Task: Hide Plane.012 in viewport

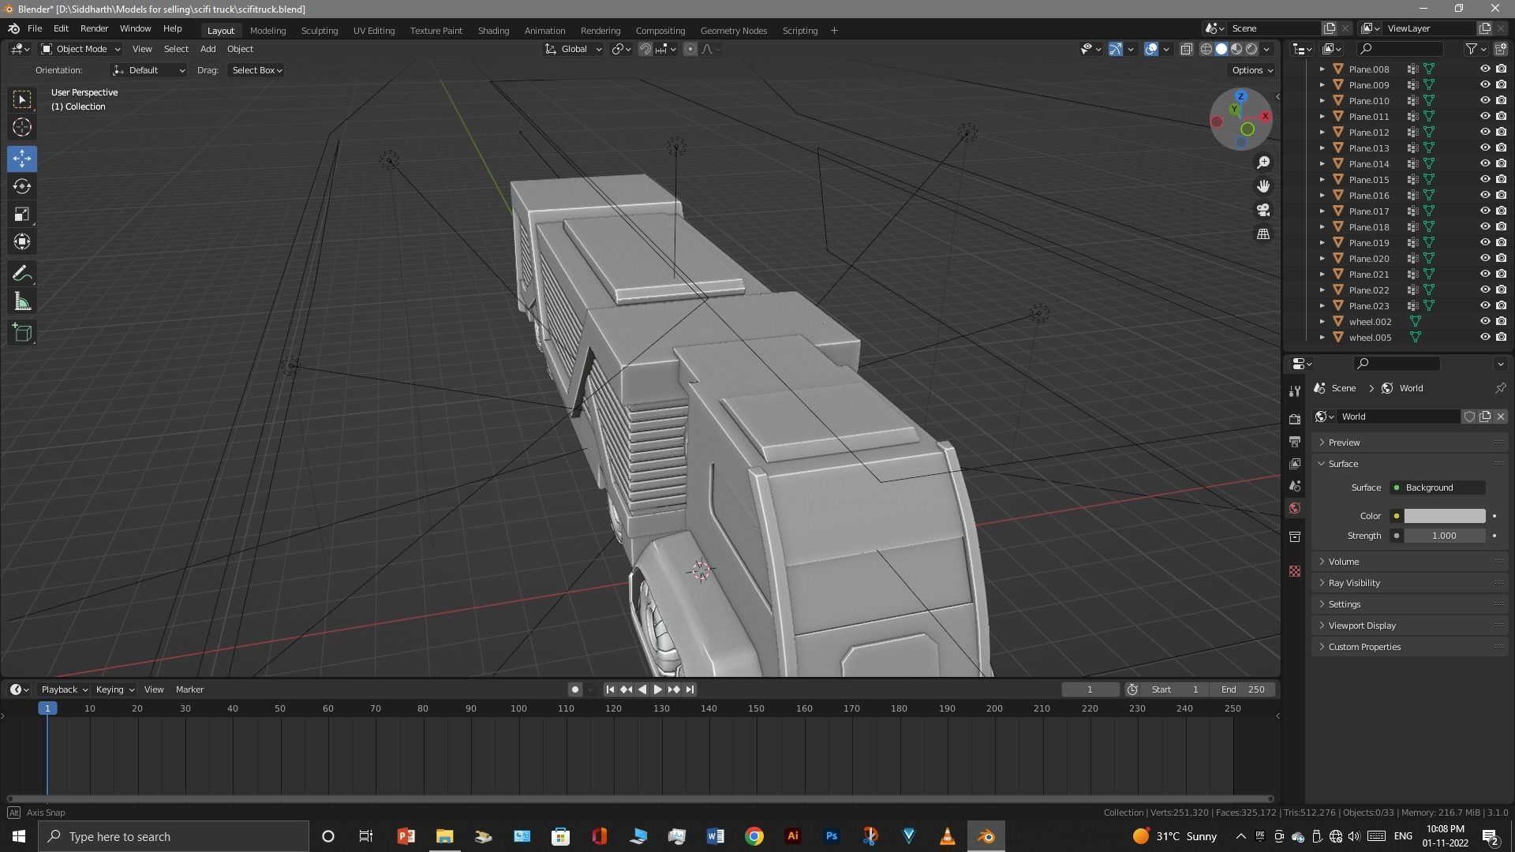Action: [x=1484, y=133]
